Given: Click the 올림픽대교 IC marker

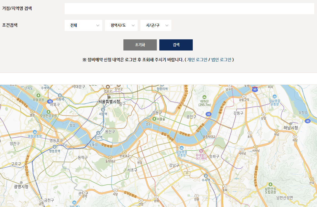Looking at the screenshot, I should tap(209, 133).
